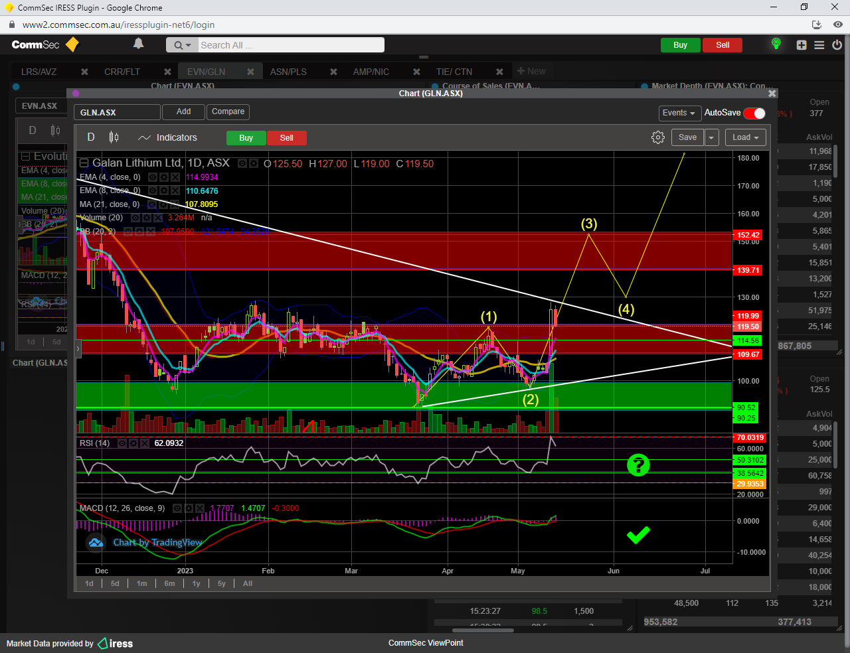This screenshot has width=850, height=653.
Task: Click the eye icon in Chrome address bar
Action: click(837, 25)
